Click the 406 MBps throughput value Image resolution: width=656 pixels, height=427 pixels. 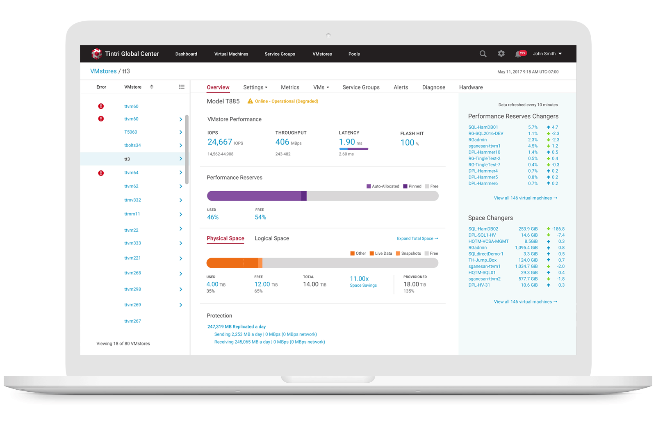[x=282, y=142]
